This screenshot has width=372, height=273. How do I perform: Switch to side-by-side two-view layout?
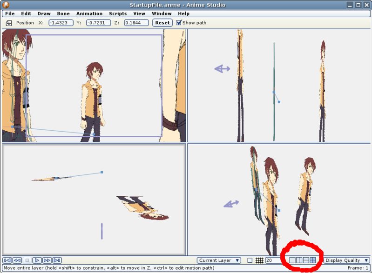pos(299,260)
